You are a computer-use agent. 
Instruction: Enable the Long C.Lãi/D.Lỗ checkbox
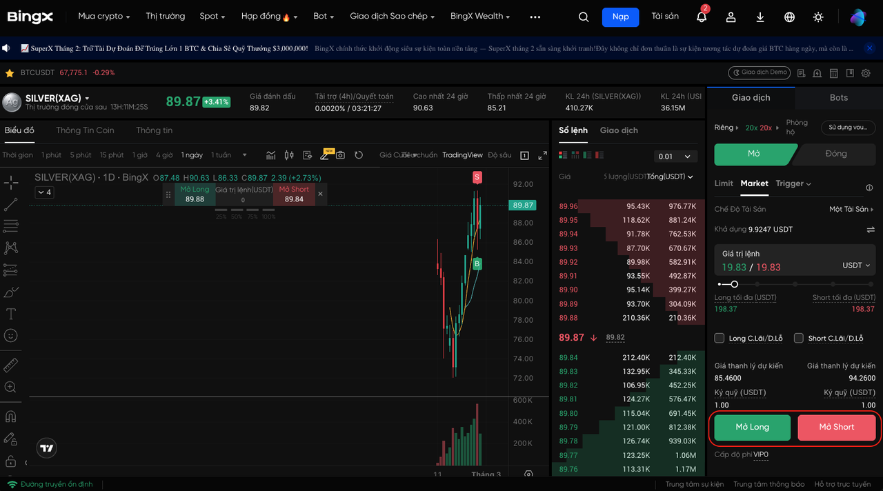pos(720,338)
